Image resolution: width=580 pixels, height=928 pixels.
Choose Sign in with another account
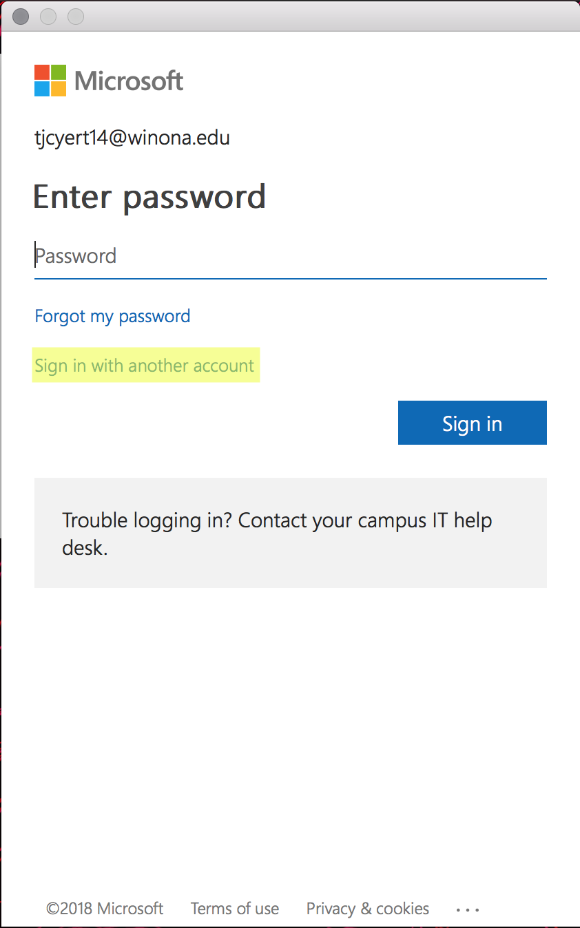(x=145, y=366)
